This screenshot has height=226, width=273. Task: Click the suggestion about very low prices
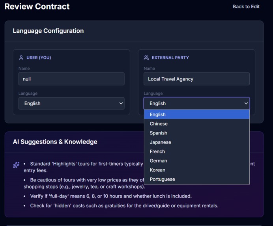tap(84, 183)
